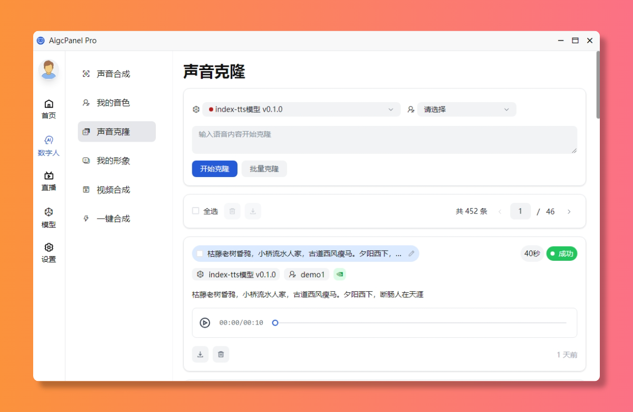Play the cloned audio clip

[x=205, y=323]
